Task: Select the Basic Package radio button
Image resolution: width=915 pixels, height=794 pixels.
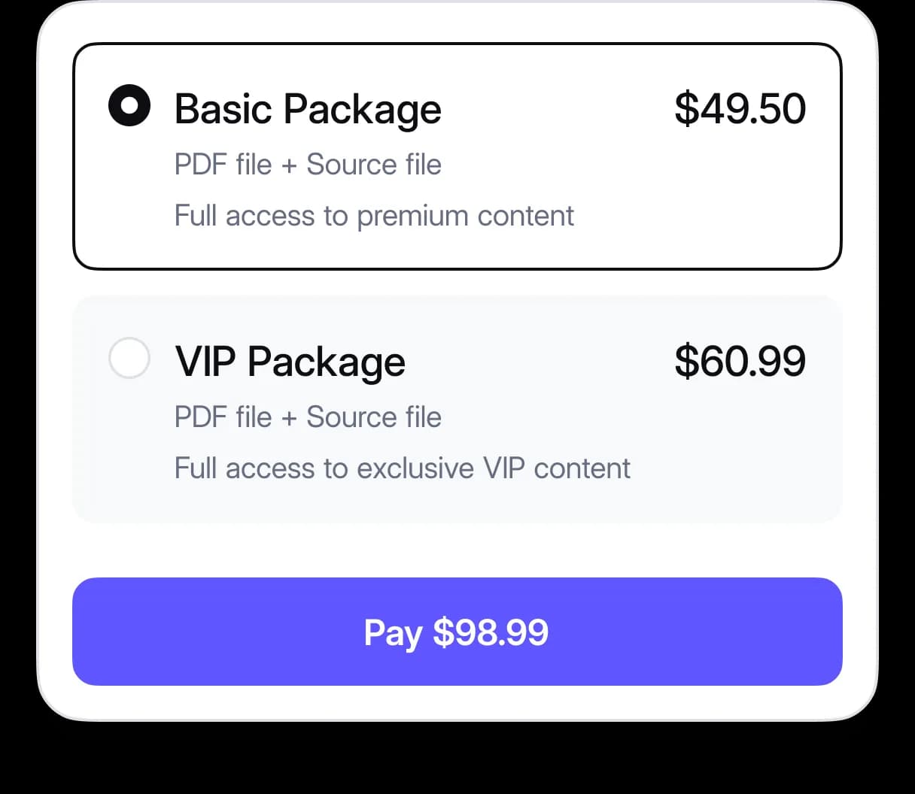Action: [x=129, y=105]
